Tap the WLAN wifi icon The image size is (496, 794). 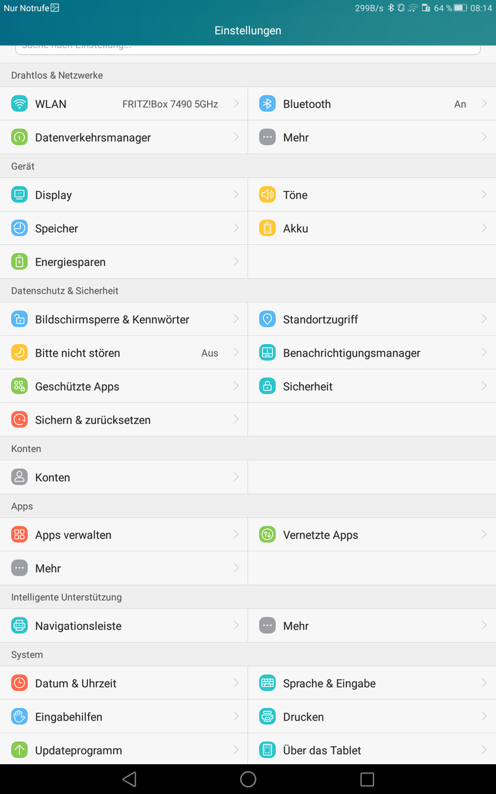pyautogui.click(x=19, y=104)
